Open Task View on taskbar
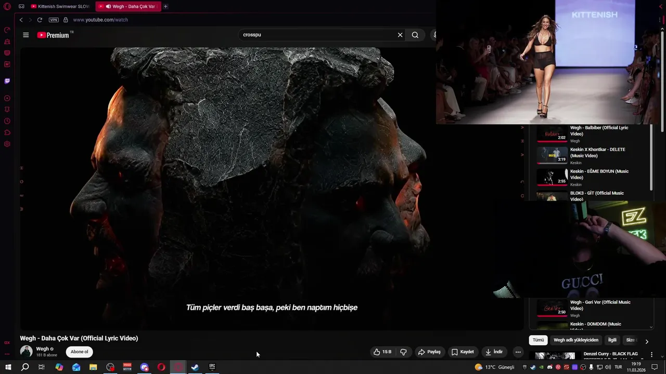Viewport: 666px width, 374px height. [42, 367]
